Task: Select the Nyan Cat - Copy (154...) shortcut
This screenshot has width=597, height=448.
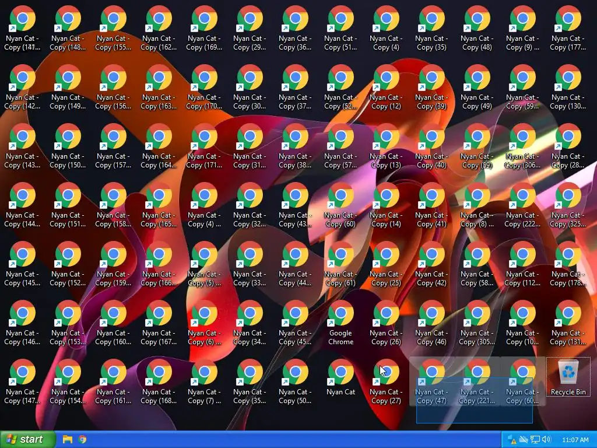Action: pos(68,381)
